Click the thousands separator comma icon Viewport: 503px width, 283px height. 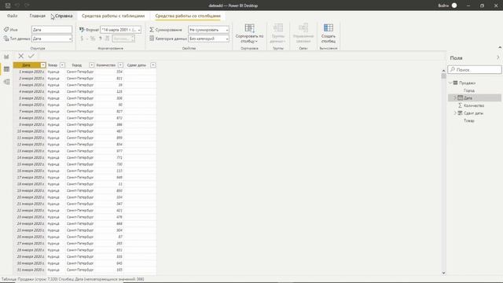tap(100, 39)
